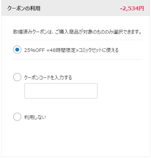Click the 利用しない label text
Image resolution: width=151 pixels, height=158 pixels.
[35, 117]
